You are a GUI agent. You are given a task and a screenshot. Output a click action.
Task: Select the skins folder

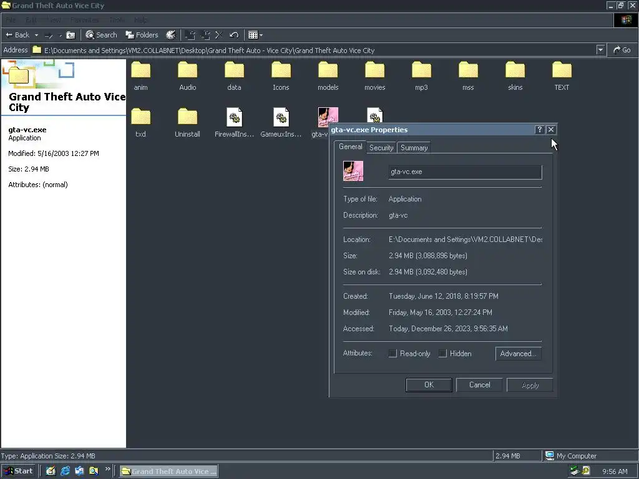click(x=515, y=76)
